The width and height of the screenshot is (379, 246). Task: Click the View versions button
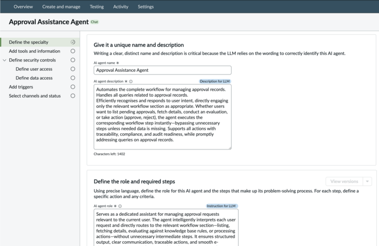pos(344,181)
